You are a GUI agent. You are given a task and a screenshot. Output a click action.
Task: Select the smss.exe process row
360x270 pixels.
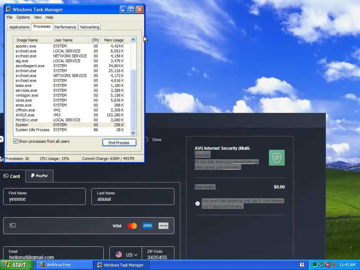point(70,105)
